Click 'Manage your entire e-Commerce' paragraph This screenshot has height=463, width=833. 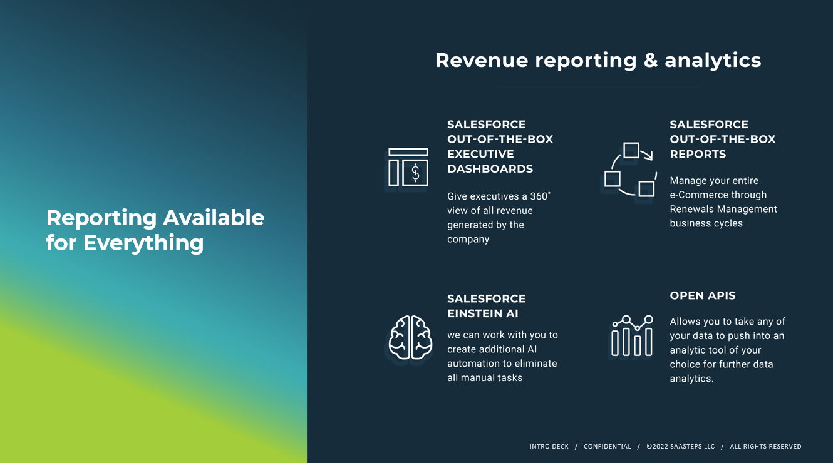723,202
